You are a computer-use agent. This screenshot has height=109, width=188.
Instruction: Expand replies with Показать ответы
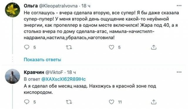click(42, 60)
